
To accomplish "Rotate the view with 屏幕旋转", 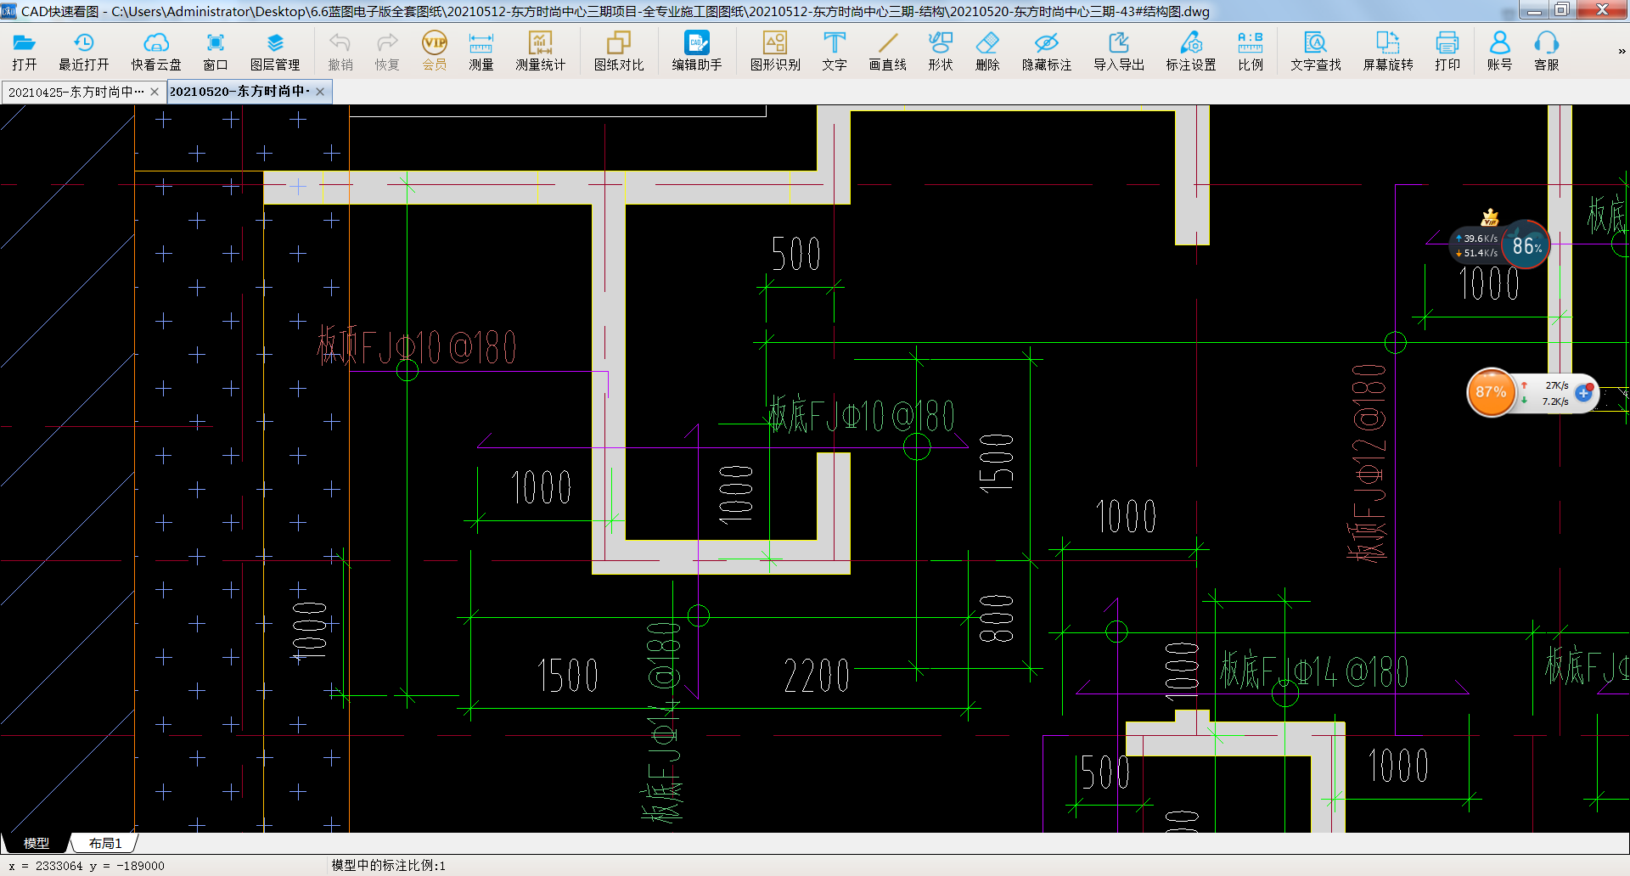I will (1388, 52).
